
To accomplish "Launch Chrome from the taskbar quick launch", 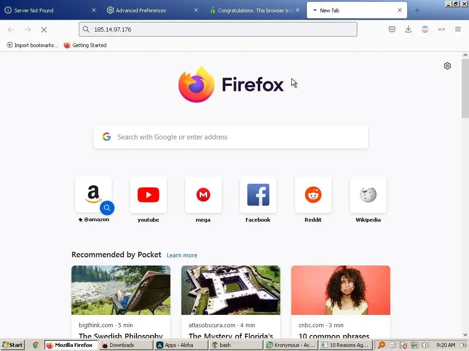I will [x=36, y=345].
